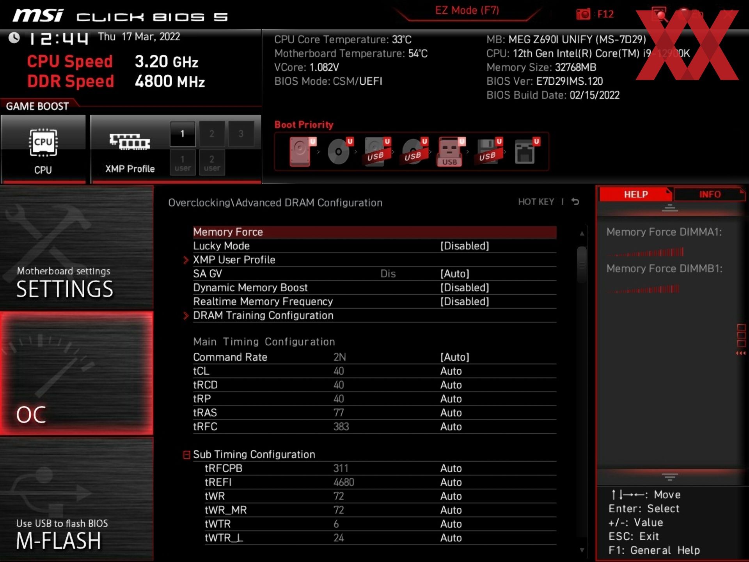Click the help panel top collapse handle
Viewport: 749px width, 562px height.
click(x=670, y=208)
